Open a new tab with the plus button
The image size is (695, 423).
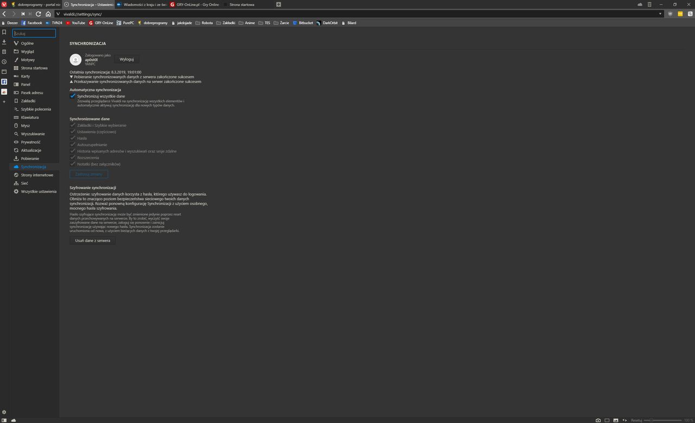pos(279,4)
